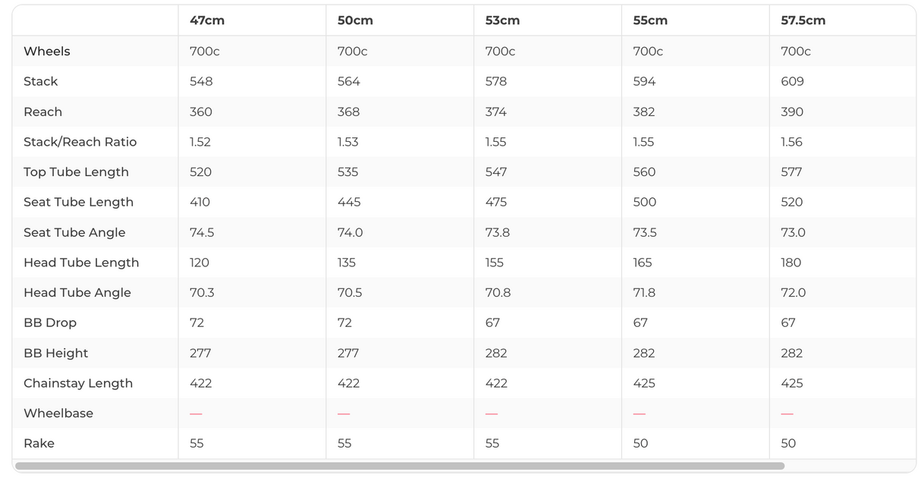Click the Head Tube Length value 165
This screenshot has height=478, width=921.
coord(643,263)
